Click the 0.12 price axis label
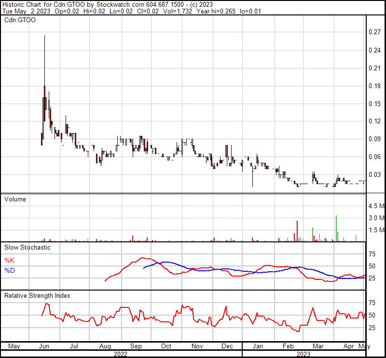The height and width of the screenshot is (358, 386). pos(374,121)
